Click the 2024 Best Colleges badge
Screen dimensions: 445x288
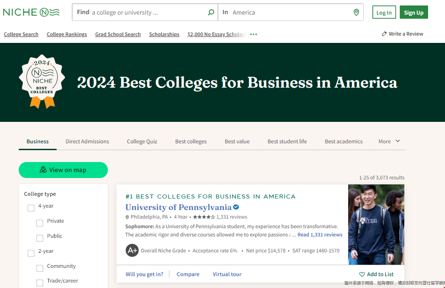coord(42,81)
